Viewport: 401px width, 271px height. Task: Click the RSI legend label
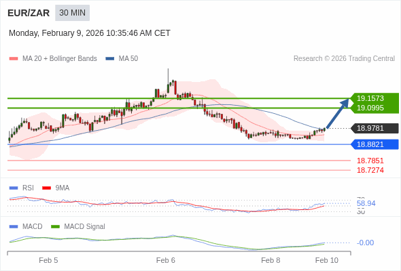click(28, 188)
